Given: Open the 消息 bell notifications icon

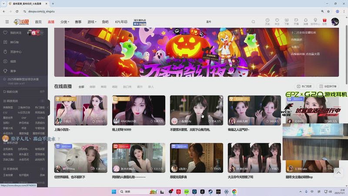Looking at the screenshot, I should [x=306, y=21].
